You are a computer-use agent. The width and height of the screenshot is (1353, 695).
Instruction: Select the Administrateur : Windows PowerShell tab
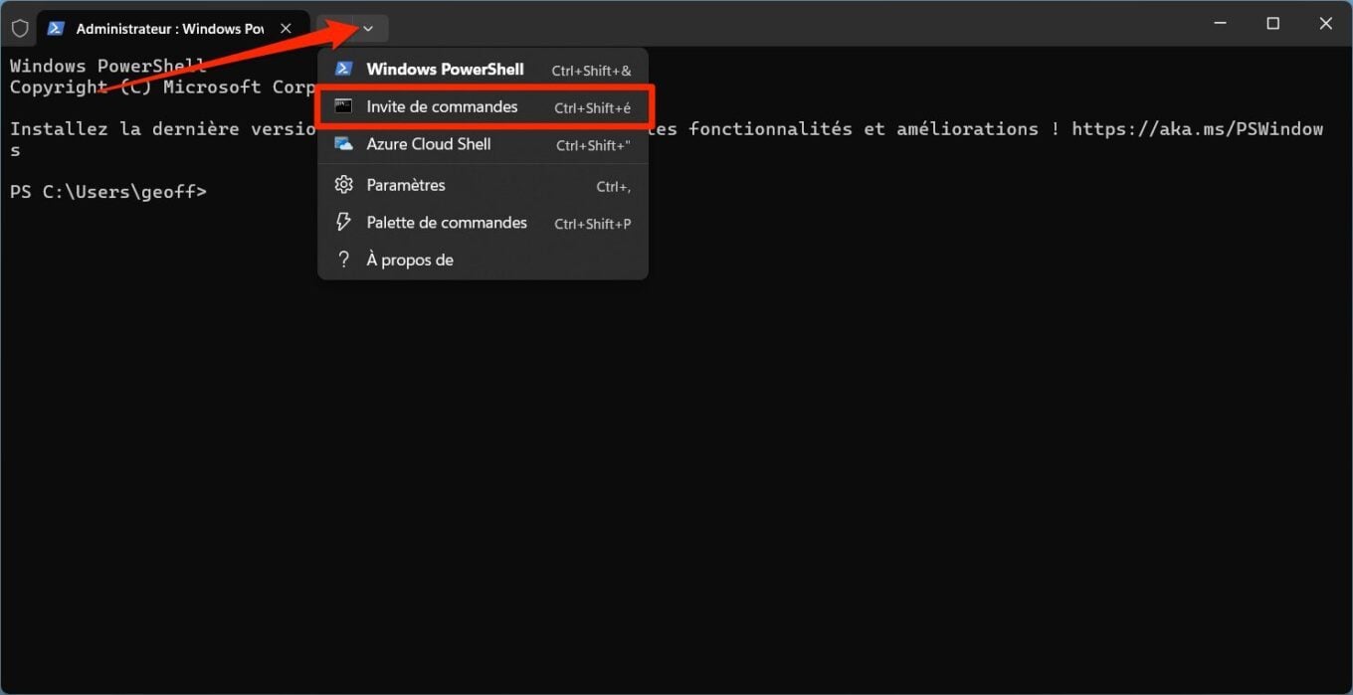click(x=173, y=29)
